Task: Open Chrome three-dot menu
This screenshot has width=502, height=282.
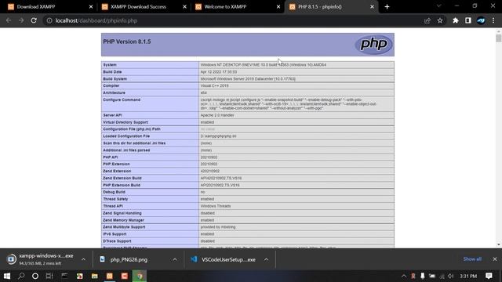Action: (x=493, y=20)
